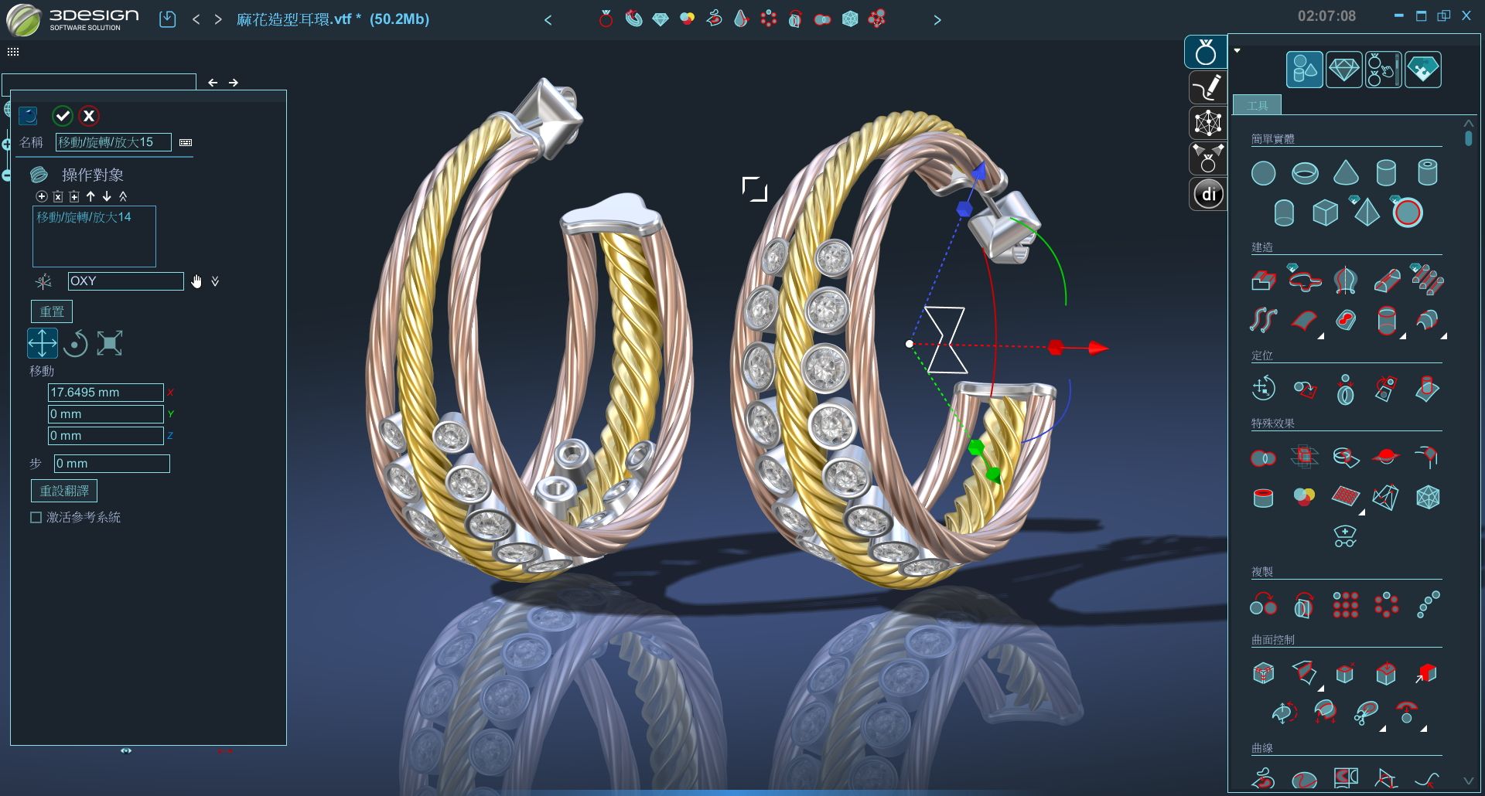Open the copy along curve tool
Viewport: 1485px width, 796px height.
(1428, 605)
